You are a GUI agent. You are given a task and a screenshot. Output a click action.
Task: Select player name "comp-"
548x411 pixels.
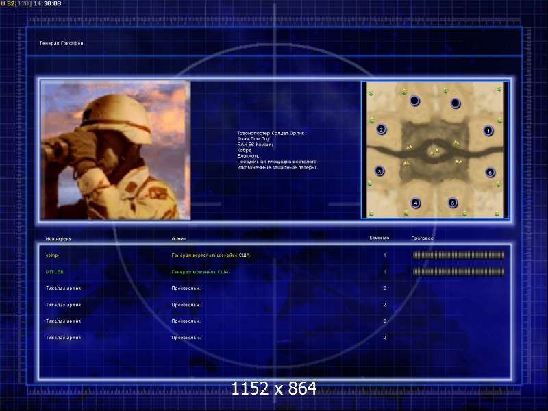click(x=53, y=256)
